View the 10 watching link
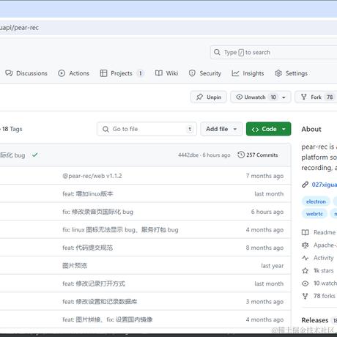Screen dimensions: 337x337 click(325, 284)
